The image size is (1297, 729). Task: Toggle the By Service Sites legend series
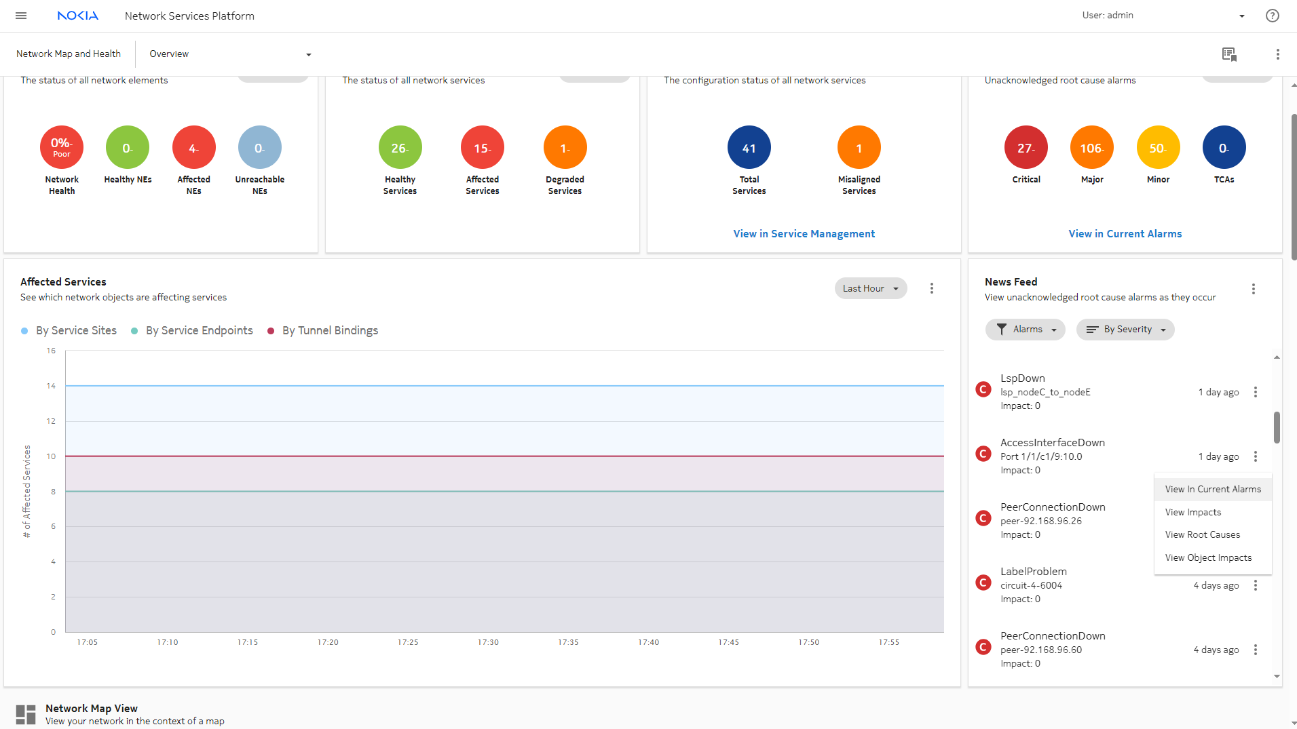69,331
